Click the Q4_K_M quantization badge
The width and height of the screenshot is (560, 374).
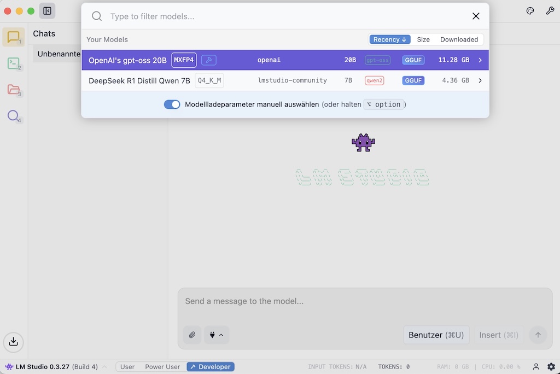[209, 80]
